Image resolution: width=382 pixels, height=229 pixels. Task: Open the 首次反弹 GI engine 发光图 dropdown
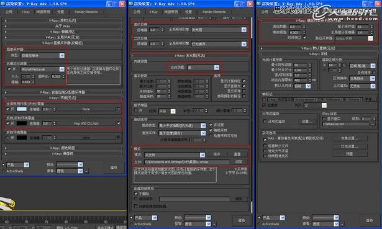[x=219, y=30]
